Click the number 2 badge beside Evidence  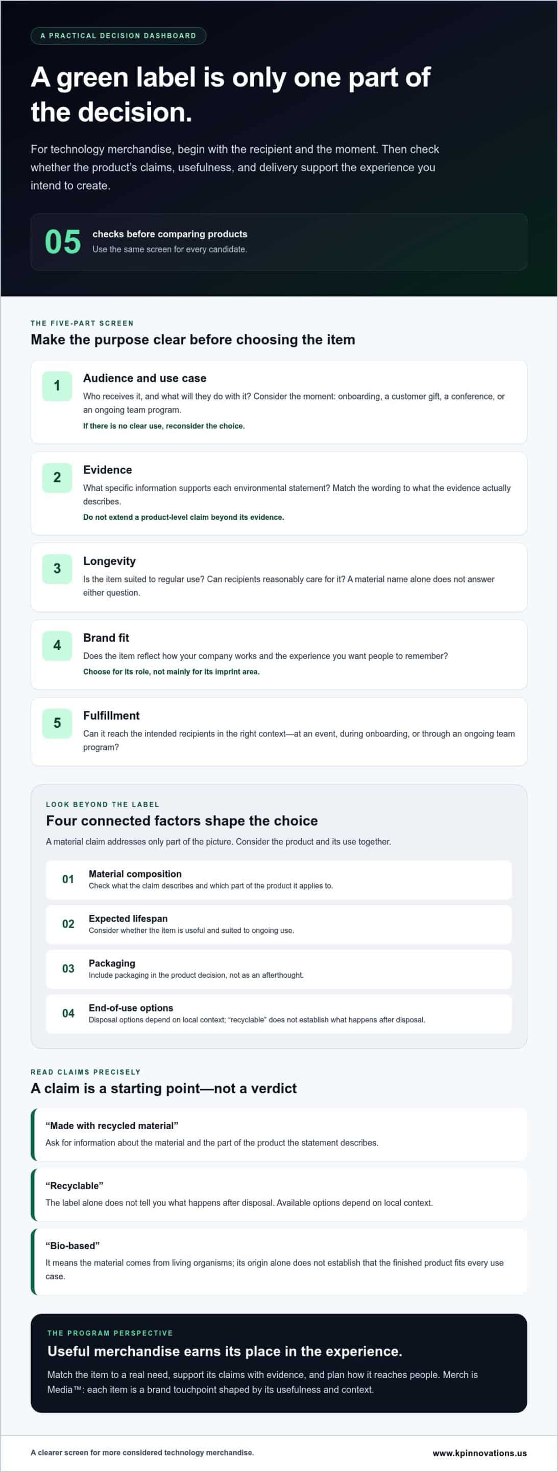point(57,477)
